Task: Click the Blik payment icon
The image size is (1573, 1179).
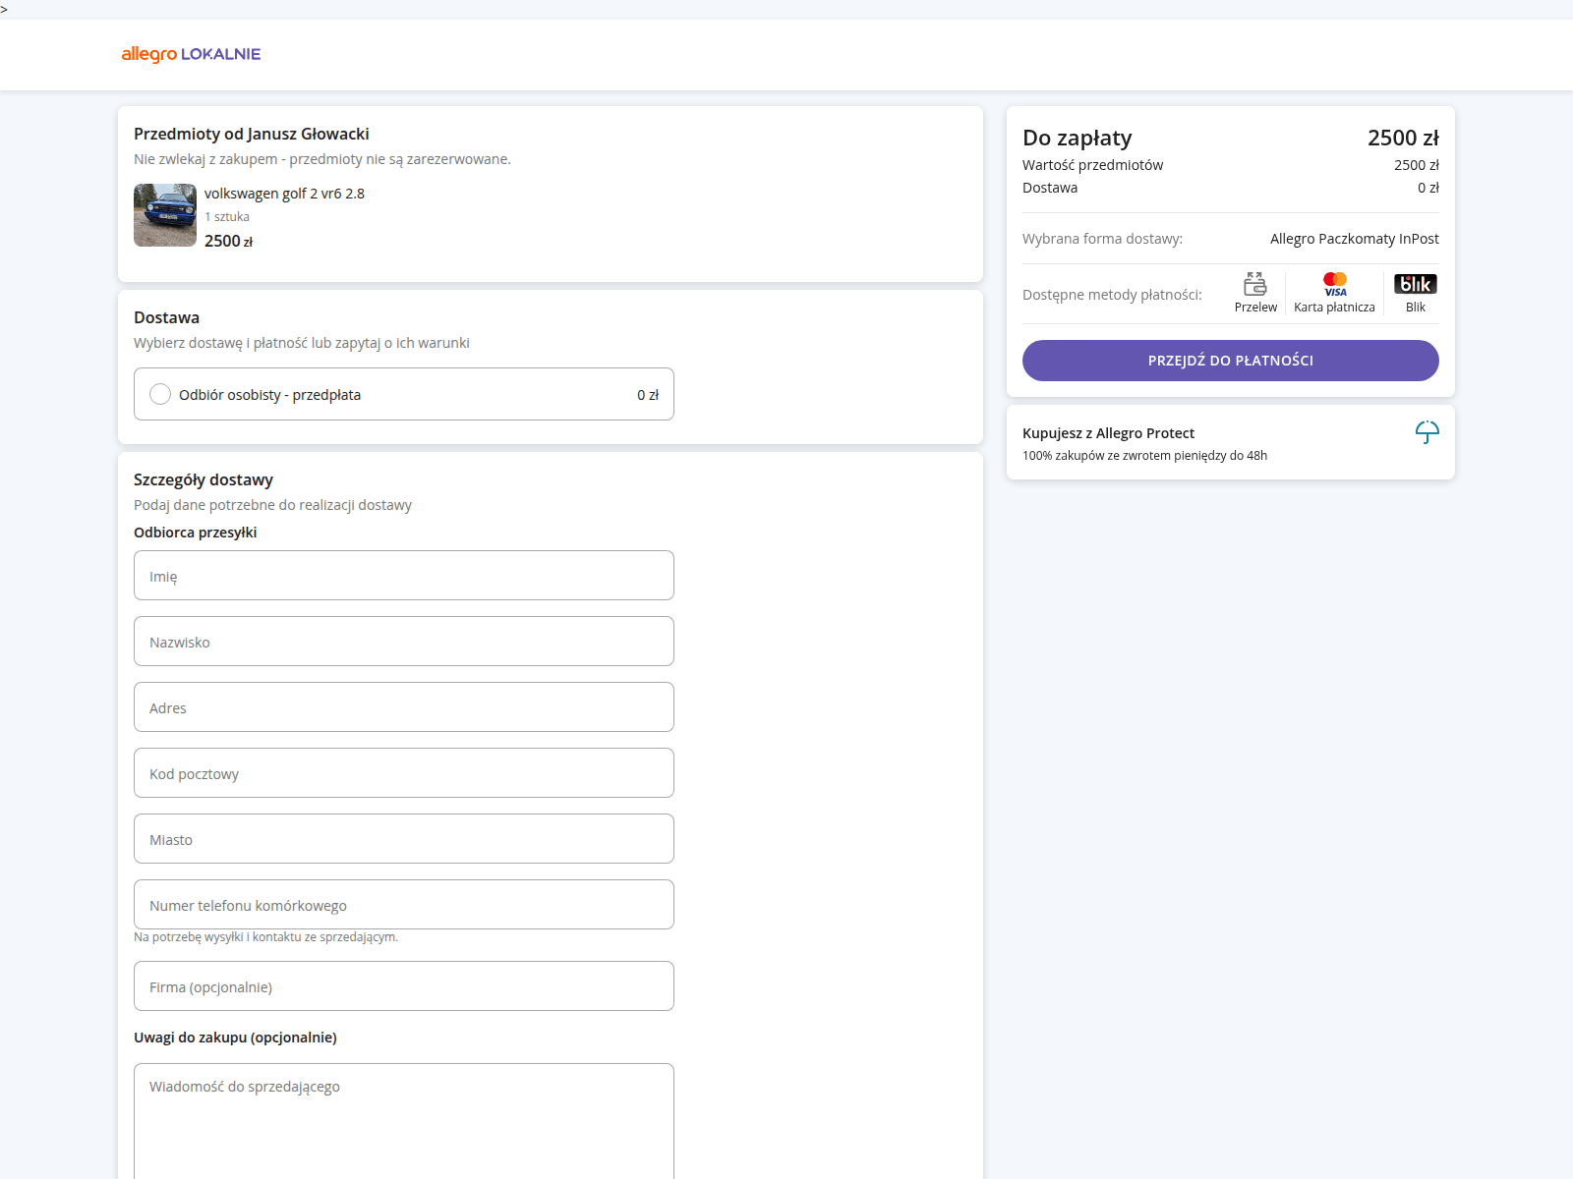Action: pyautogui.click(x=1415, y=284)
